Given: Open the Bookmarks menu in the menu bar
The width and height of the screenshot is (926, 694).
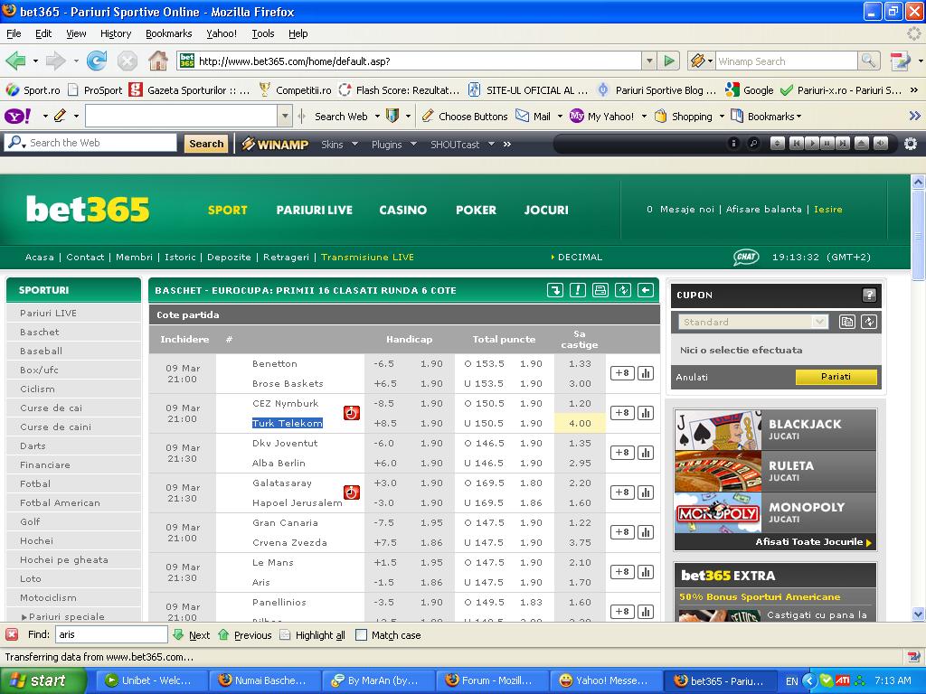Looking at the screenshot, I should pyautogui.click(x=169, y=33).
